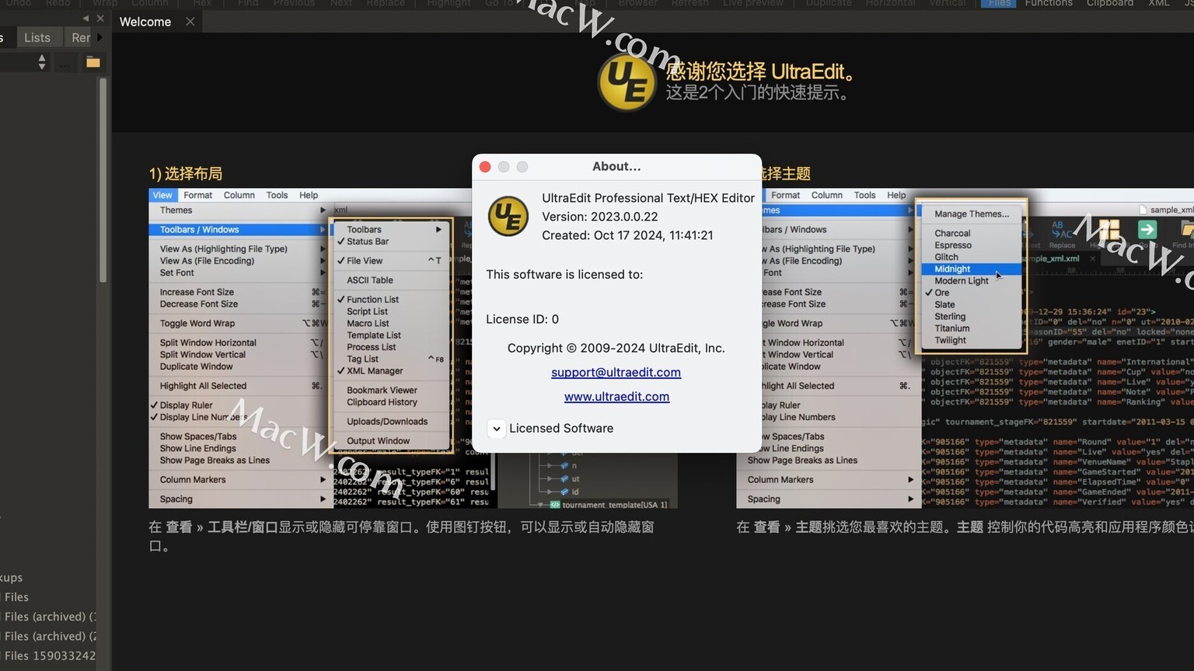Screen dimensions: 1194x671
Task: Click the 'About...' dialog title
Action: [616, 166]
